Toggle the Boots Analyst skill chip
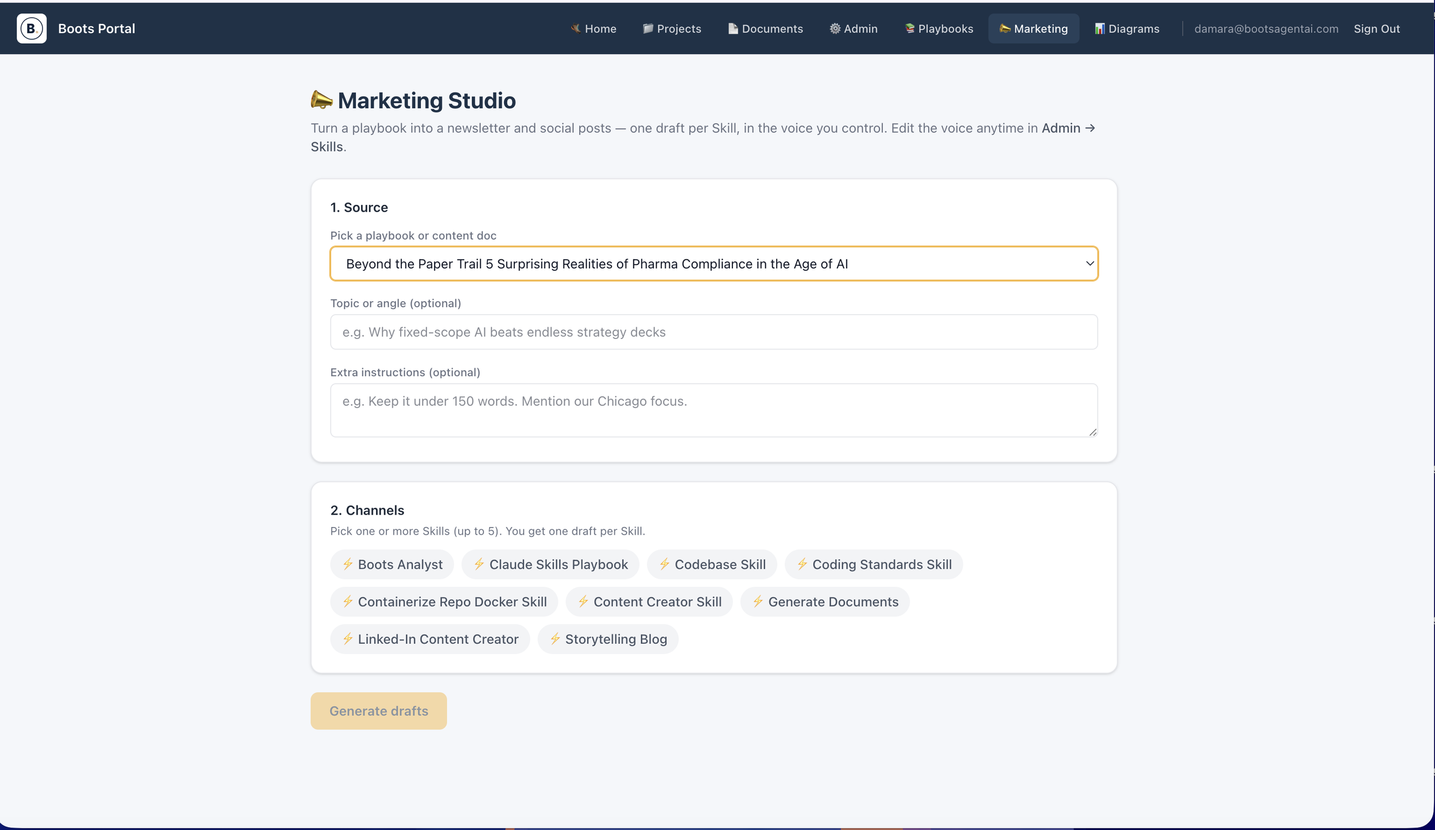Image resolution: width=1435 pixels, height=830 pixels. (x=392, y=564)
